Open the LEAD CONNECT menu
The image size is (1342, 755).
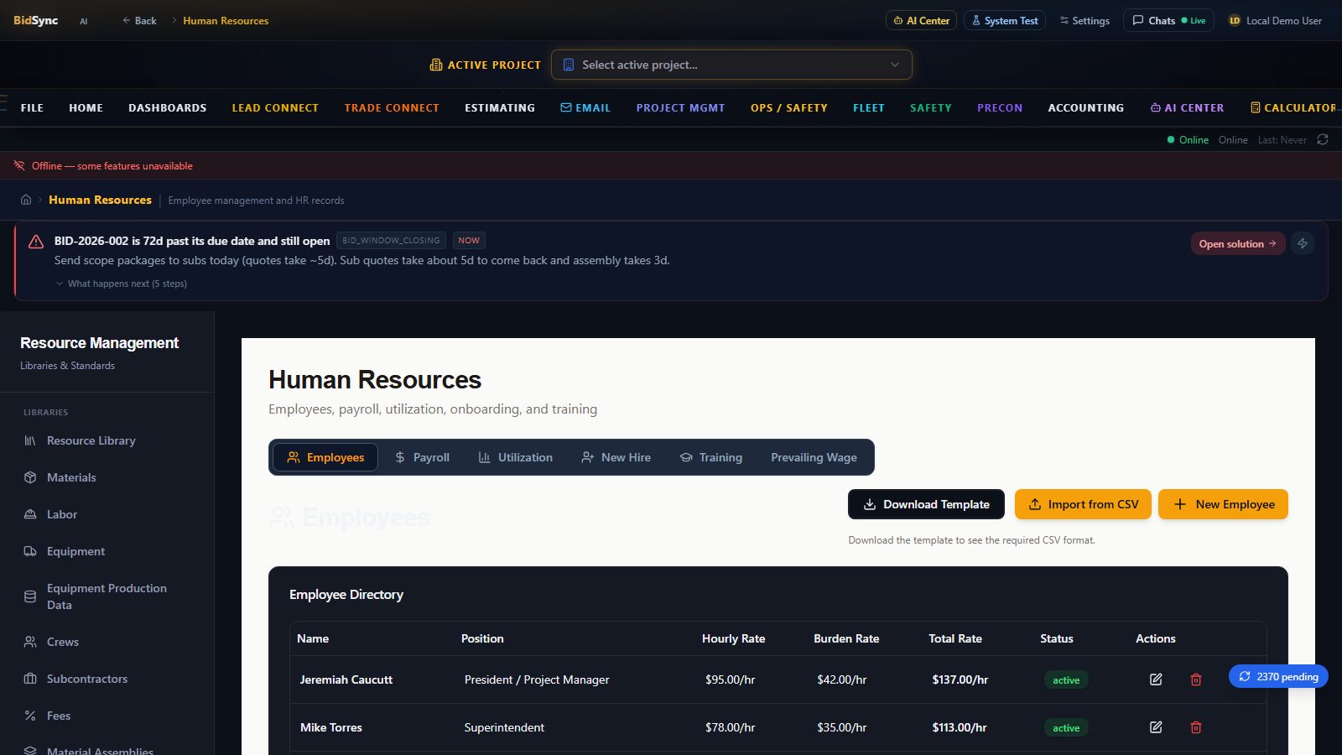(275, 107)
